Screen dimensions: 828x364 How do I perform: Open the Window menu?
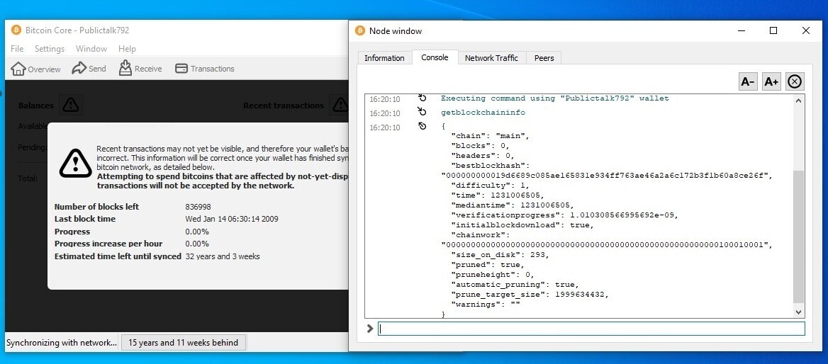pos(91,49)
